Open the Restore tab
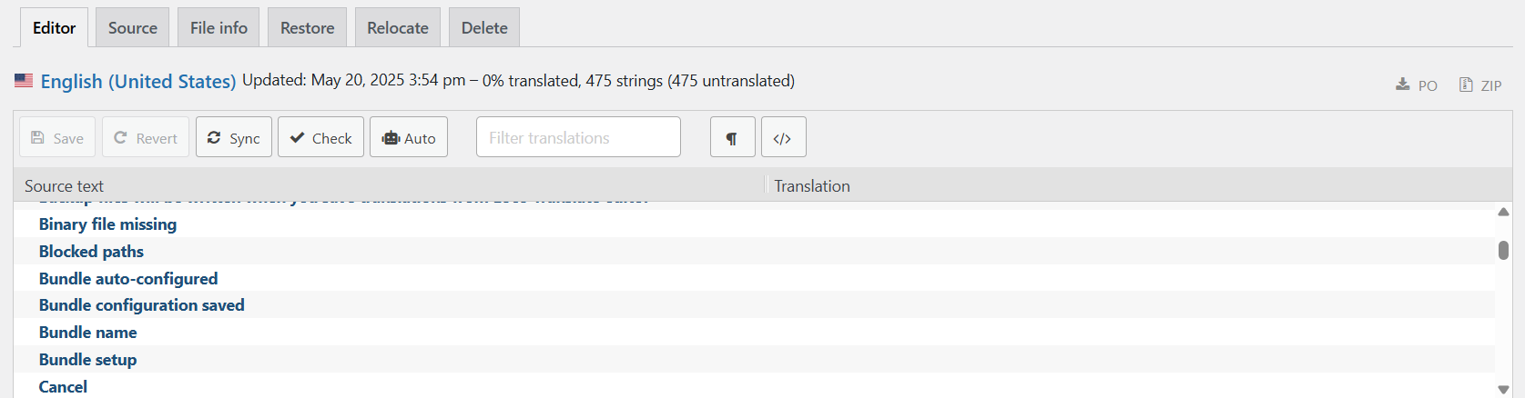Image resolution: width=1525 pixels, height=398 pixels. pyautogui.click(x=308, y=27)
